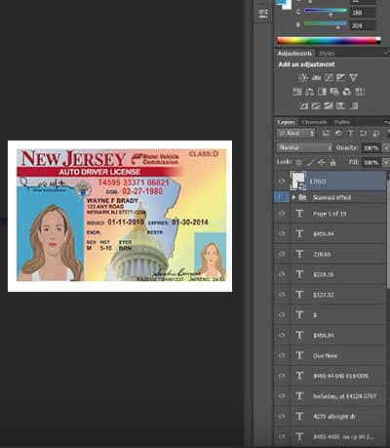Screen dimensions: 390x448
Task: Click the type icon of $122.02 layer
Action: point(299,295)
